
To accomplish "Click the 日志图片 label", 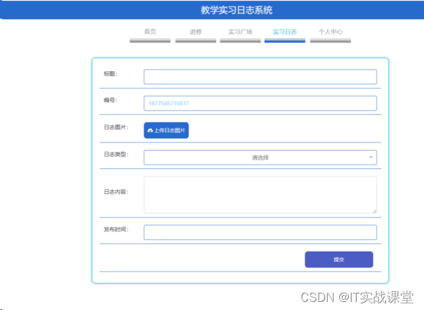I will [x=116, y=128].
